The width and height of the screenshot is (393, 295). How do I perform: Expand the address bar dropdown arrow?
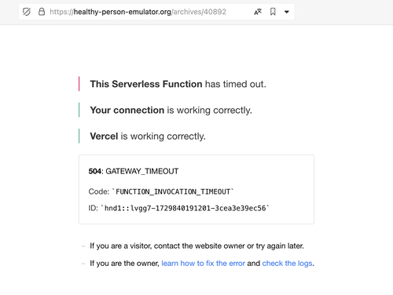click(x=287, y=12)
